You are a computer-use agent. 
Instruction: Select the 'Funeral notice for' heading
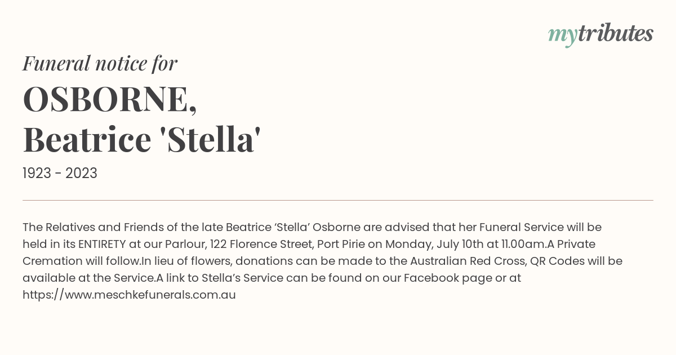100,63
